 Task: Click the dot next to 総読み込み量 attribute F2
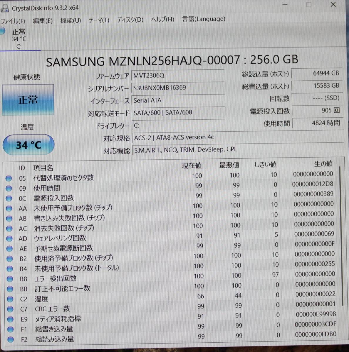pyautogui.click(x=11, y=340)
